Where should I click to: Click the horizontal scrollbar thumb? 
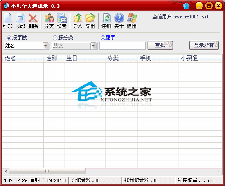pos(47,171)
